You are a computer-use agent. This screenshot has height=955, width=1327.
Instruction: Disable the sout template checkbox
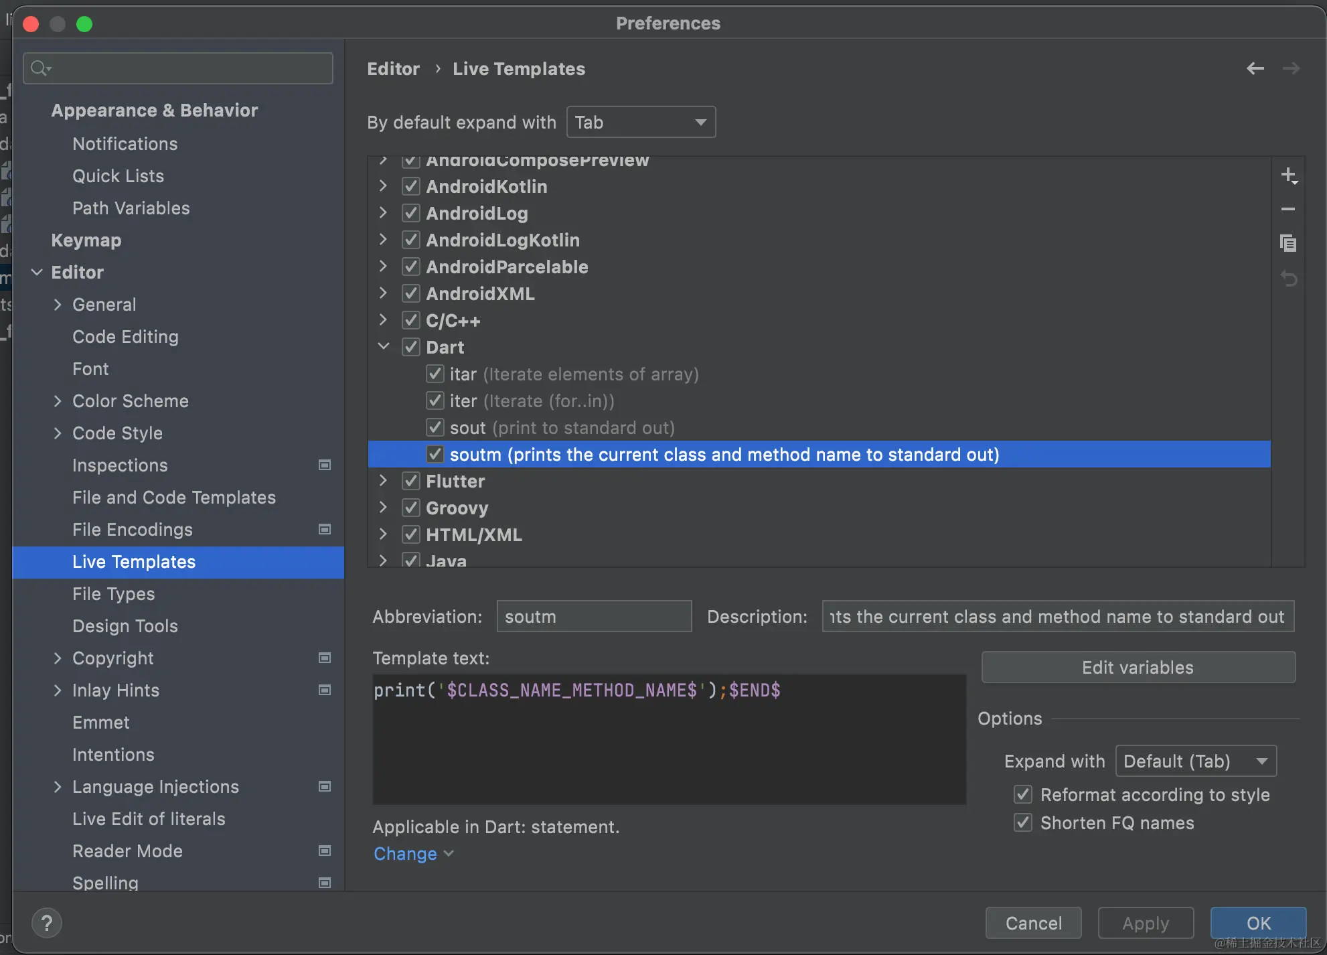pyautogui.click(x=435, y=427)
